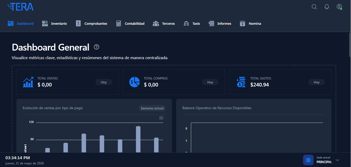Open the Comprobantes menu
The width and height of the screenshot is (351, 167).
[96, 23]
